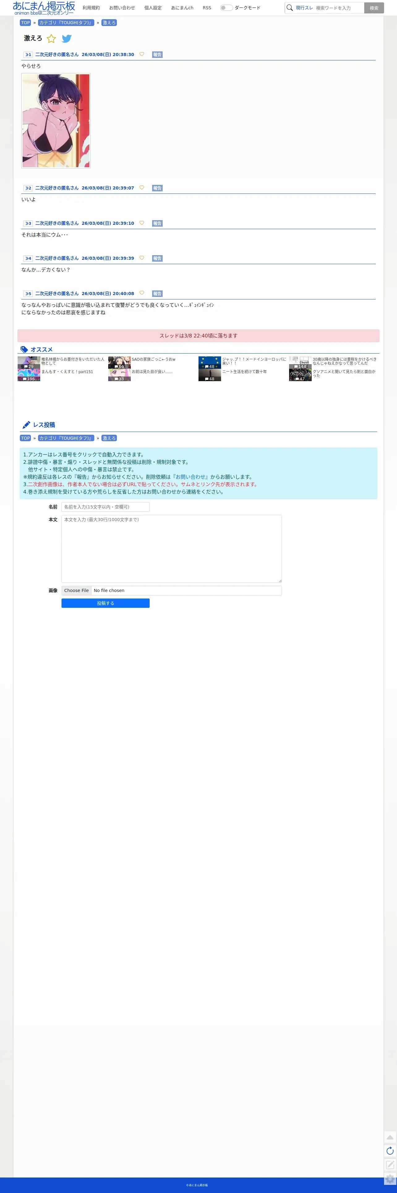
Task: Click thumbnail with 196 comments
Action: [x=29, y=375]
